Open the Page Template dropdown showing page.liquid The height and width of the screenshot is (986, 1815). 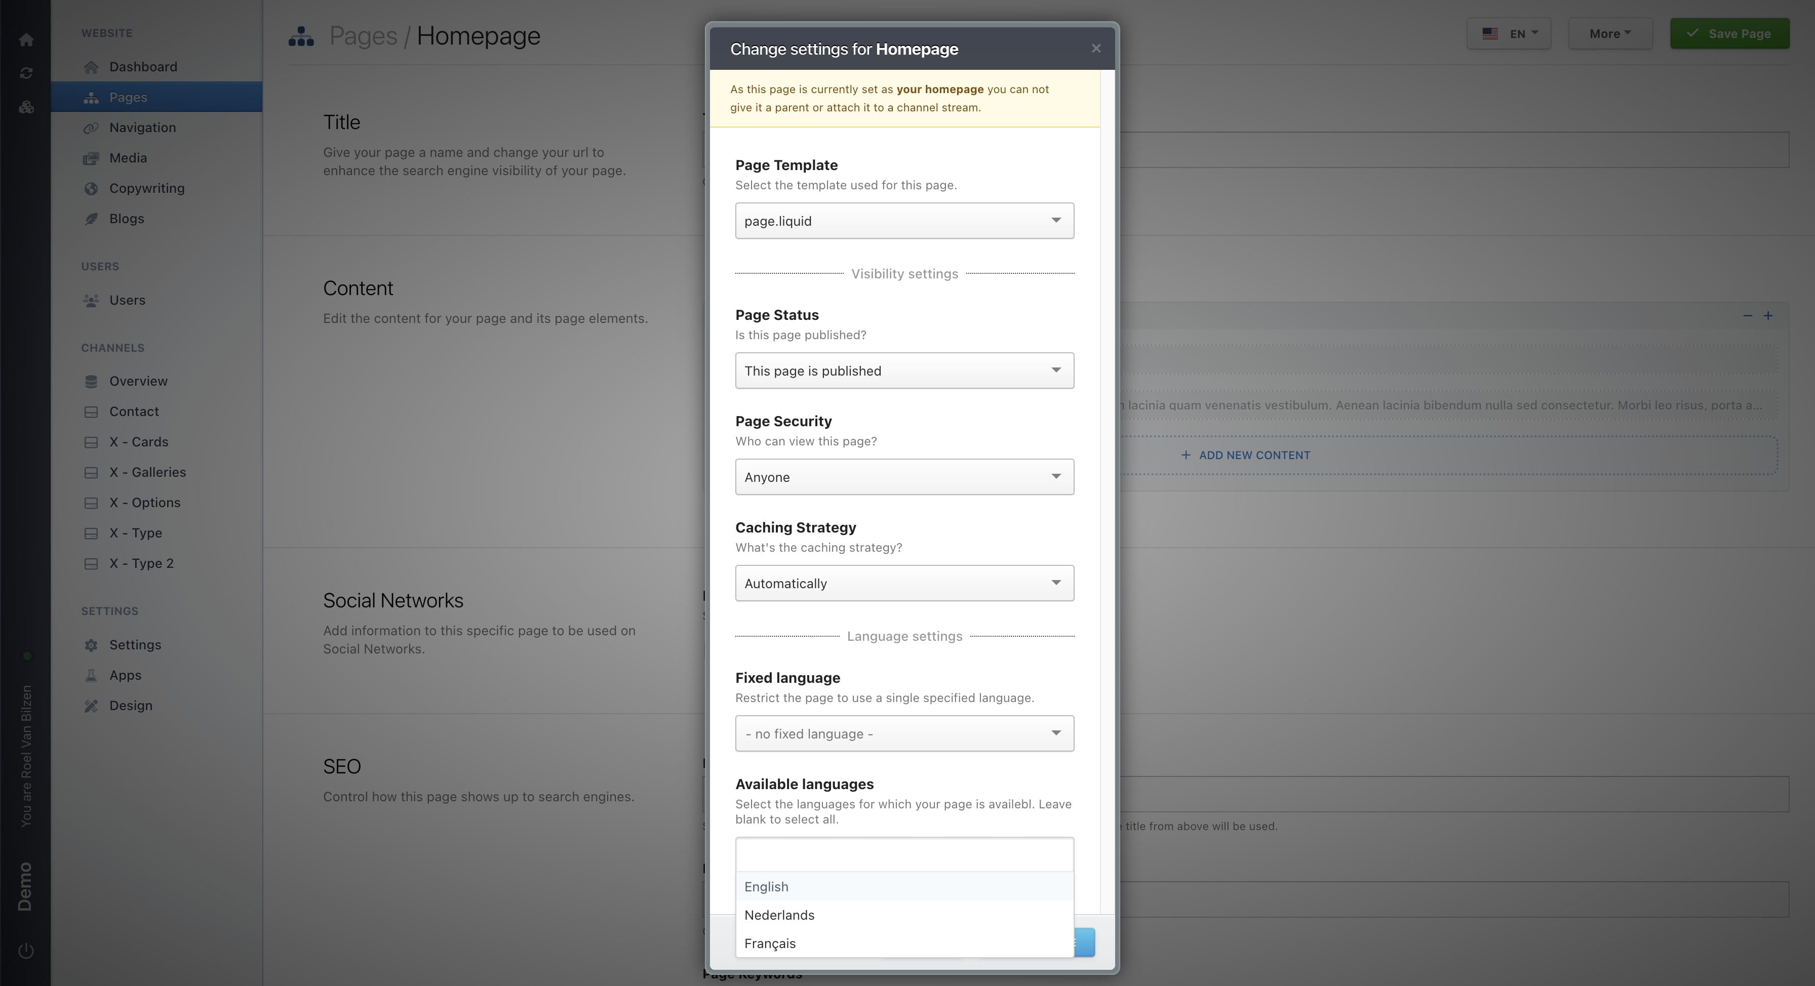pyautogui.click(x=904, y=221)
